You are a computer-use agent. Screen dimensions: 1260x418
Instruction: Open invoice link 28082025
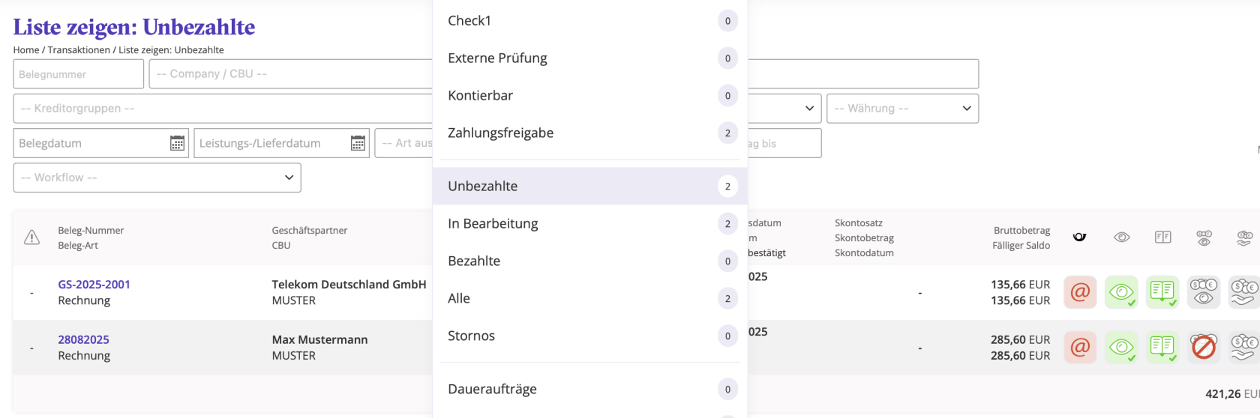pyautogui.click(x=83, y=339)
